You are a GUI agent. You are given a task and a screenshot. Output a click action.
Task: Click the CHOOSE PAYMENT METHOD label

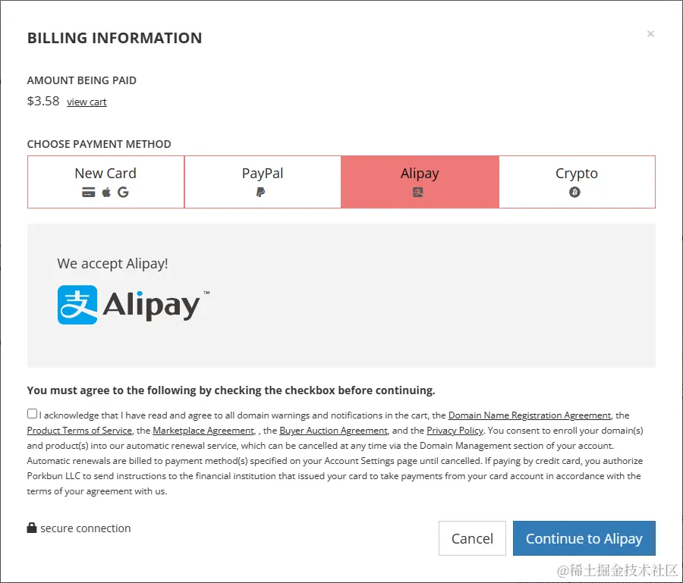(99, 144)
